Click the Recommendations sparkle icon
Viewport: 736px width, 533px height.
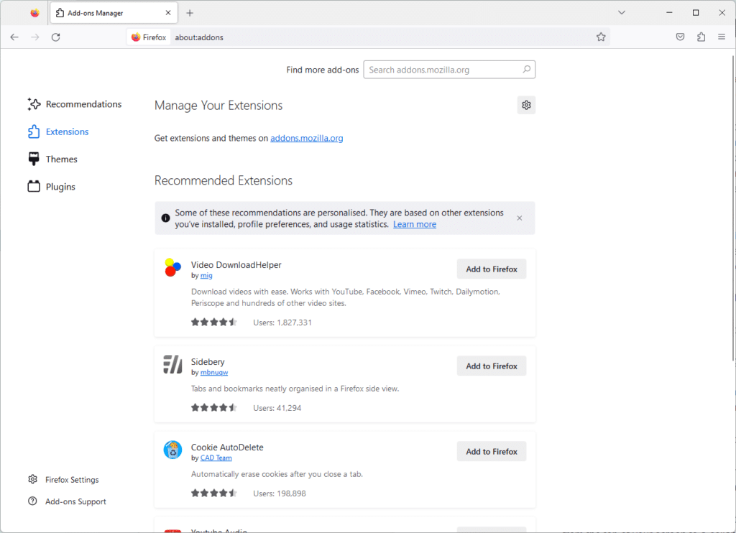coord(34,104)
